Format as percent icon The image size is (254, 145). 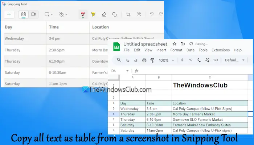point(190,60)
